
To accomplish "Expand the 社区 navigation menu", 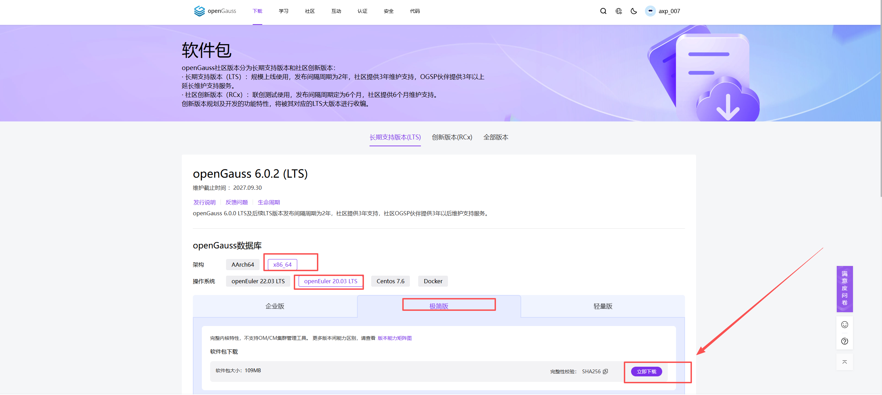I will click(310, 11).
